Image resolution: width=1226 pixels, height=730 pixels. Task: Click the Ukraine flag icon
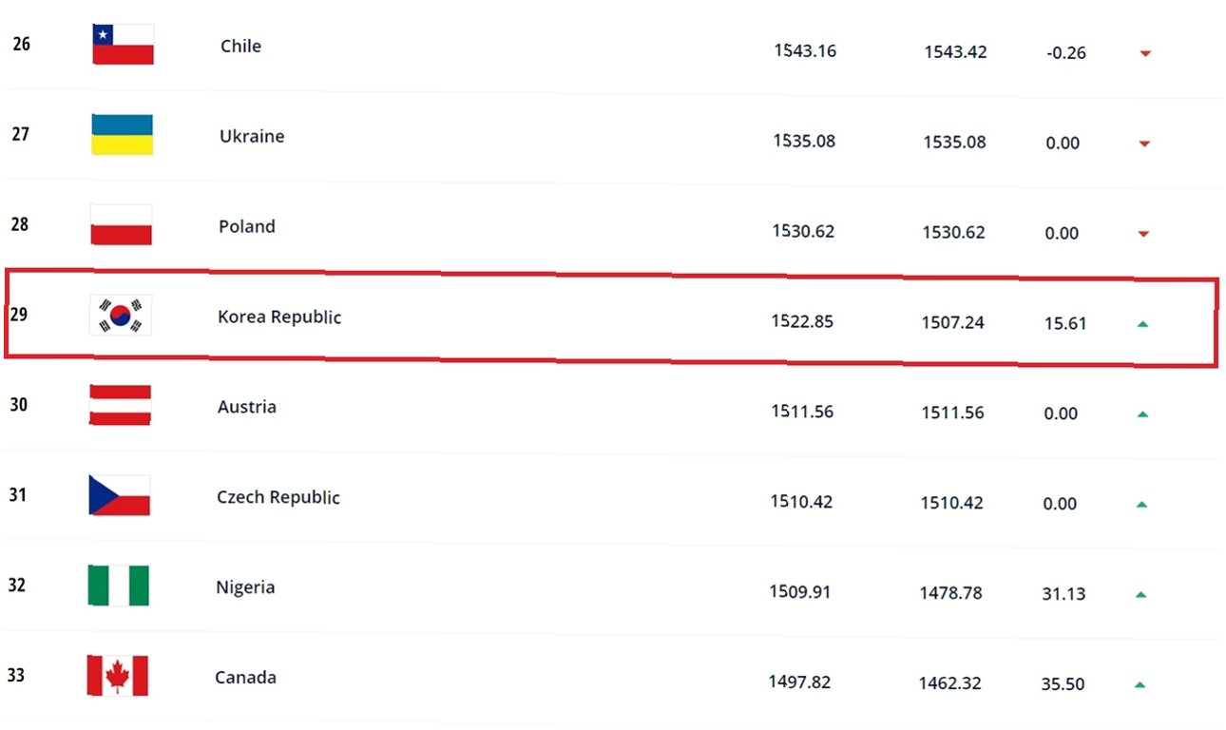(122, 135)
